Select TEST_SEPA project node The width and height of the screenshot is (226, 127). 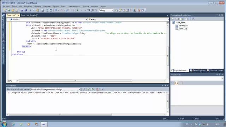pyautogui.click(x=180, y=23)
